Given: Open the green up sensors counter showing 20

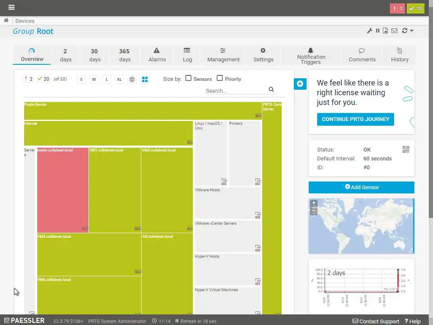Looking at the screenshot, I should pos(415,8).
